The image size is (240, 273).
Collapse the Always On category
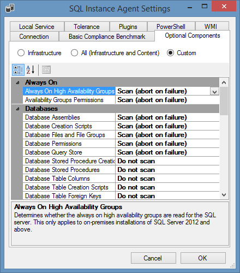point(17,82)
